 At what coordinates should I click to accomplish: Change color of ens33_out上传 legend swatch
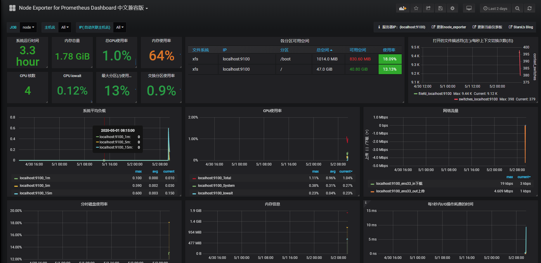[372, 191]
